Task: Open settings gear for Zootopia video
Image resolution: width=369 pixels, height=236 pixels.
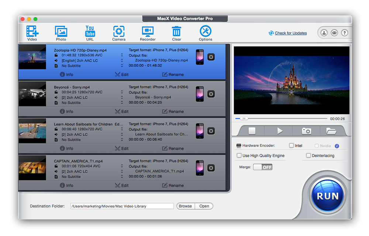Action: [211, 57]
